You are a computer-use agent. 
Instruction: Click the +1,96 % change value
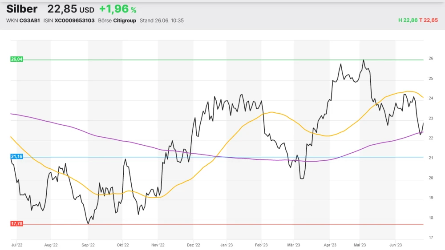coord(117,9)
